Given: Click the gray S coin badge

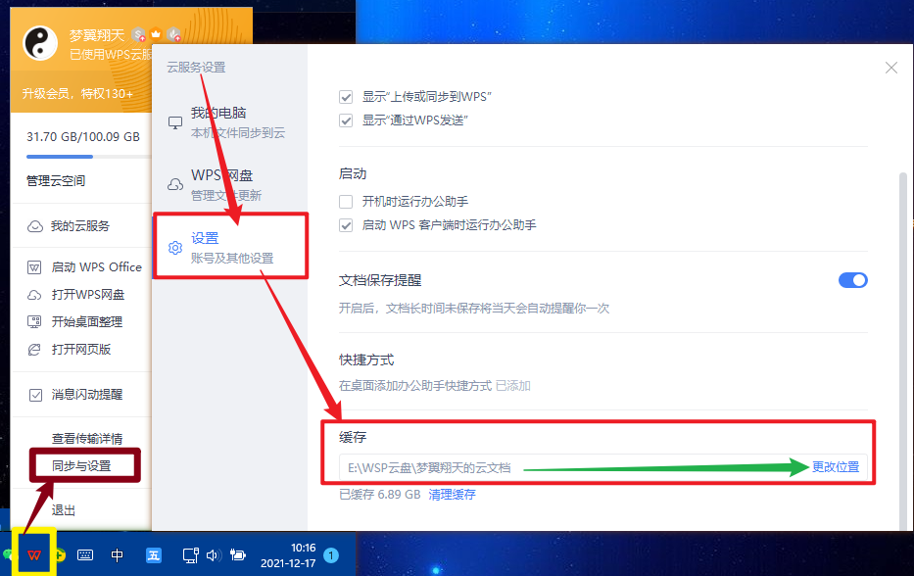Looking at the screenshot, I should coord(139,35).
